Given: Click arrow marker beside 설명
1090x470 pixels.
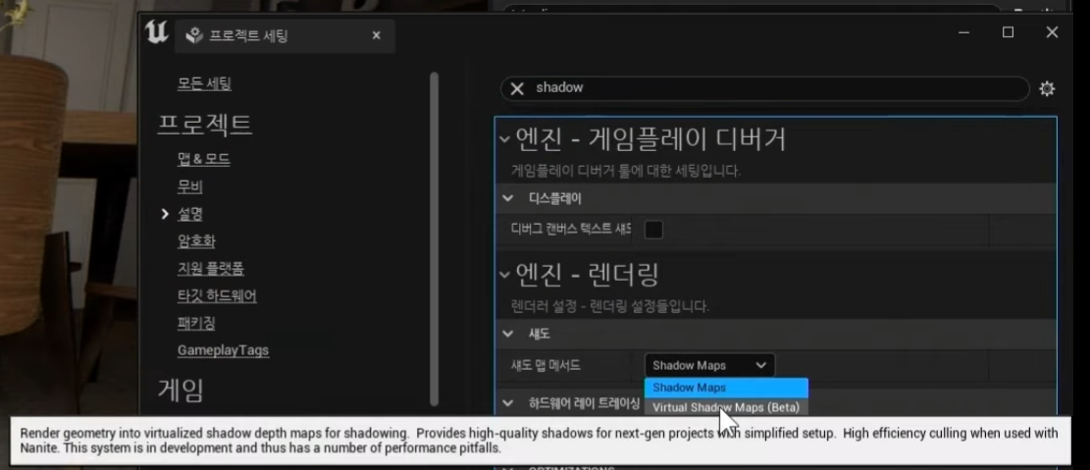Looking at the screenshot, I should coord(165,214).
